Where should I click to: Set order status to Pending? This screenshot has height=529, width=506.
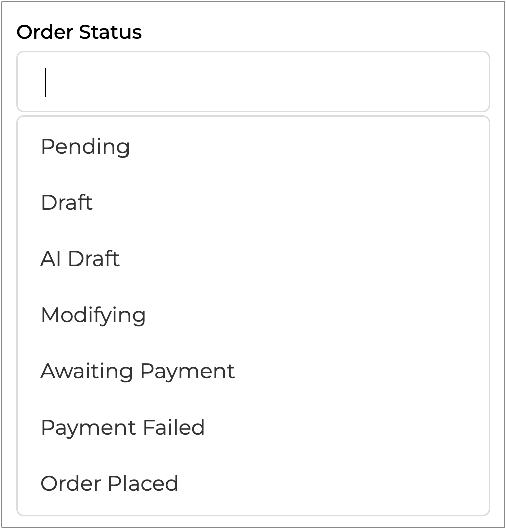(x=85, y=147)
